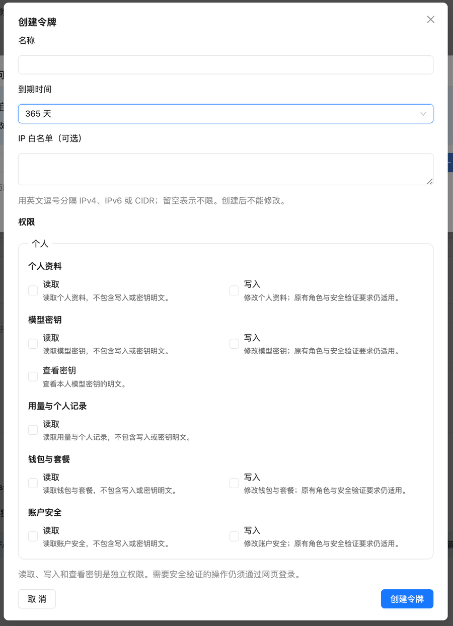Click the IP whitelist hint text about CIDR
Image resolution: width=453 pixels, height=626 pixels.
(152, 201)
